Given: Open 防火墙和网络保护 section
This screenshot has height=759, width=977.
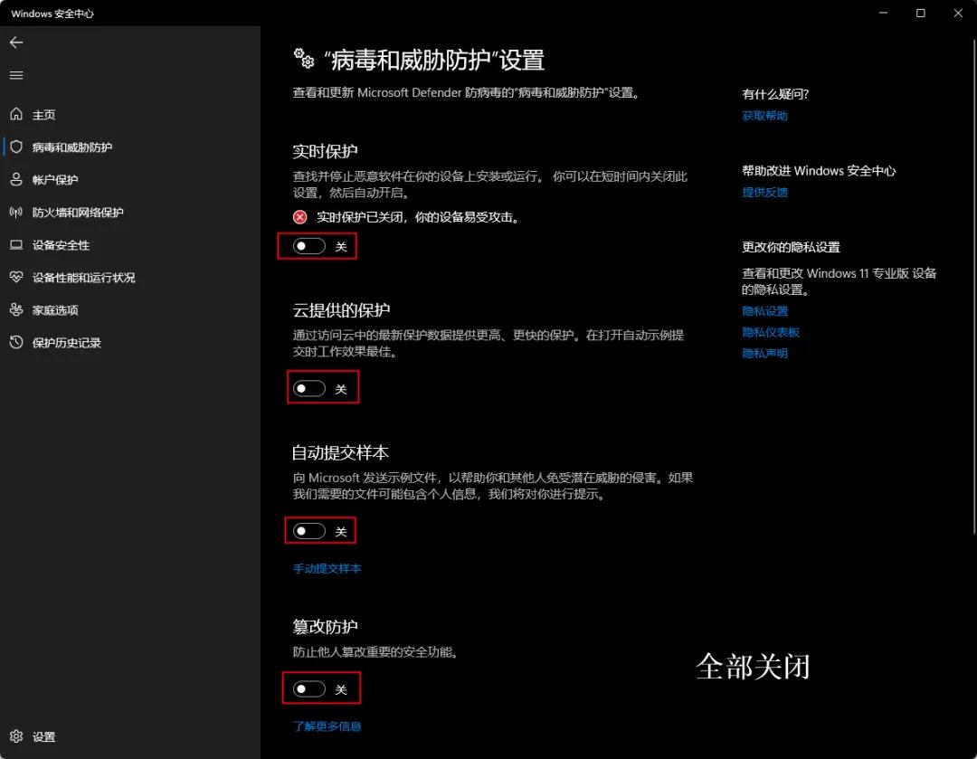Looking at the screenshot, I should point(129,213).
